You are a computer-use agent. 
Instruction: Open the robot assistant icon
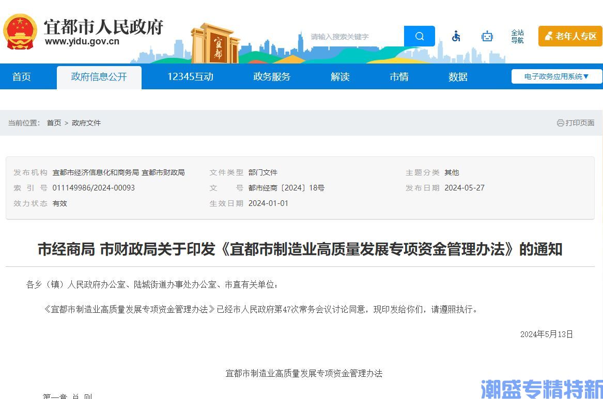click(x=487, y=36)
